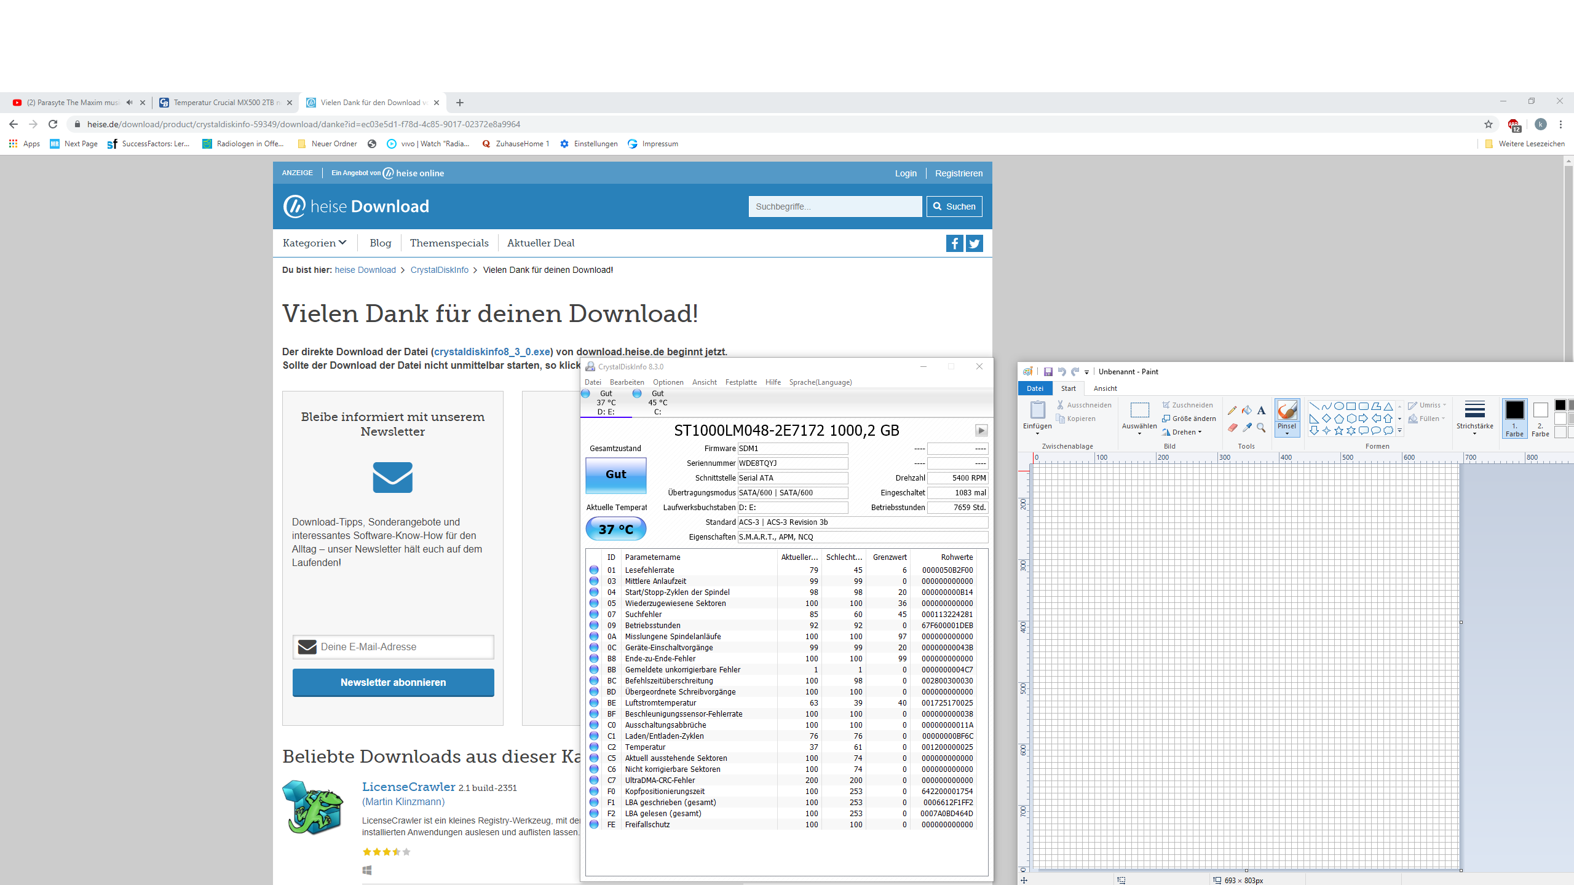Expand the Strichstärke line width dropdown
1574x885 pixels.
pos(1474,418)
